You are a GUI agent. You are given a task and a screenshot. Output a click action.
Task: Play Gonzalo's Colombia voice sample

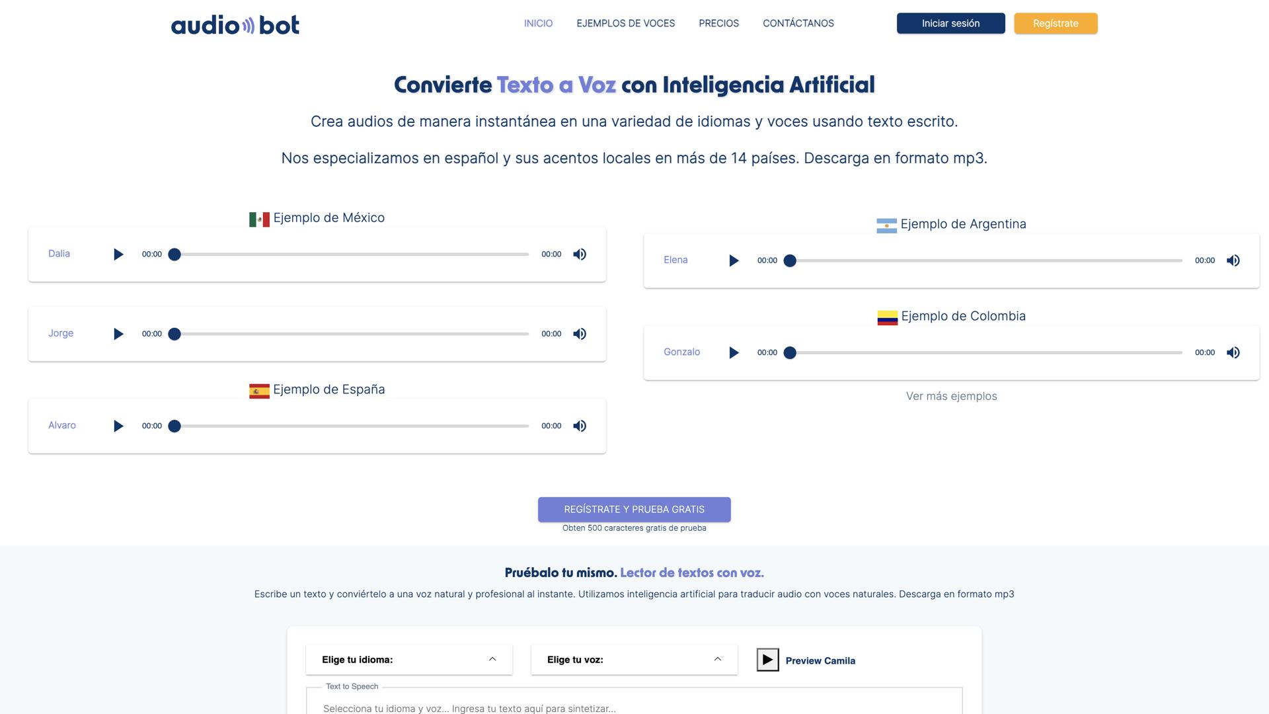click(733, 352)
